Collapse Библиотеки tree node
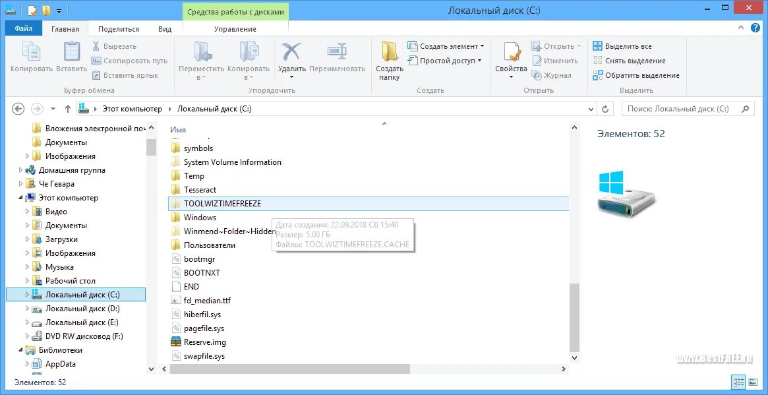The height and width of the screenshot is (395, 768). pyautogui.click(x=20, y=350)
